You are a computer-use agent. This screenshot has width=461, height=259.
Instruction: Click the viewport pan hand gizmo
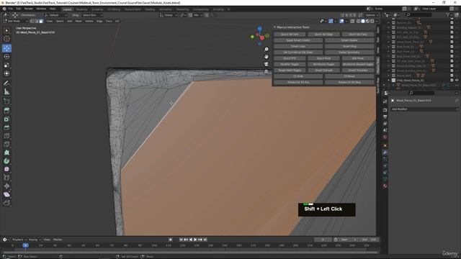(x=267, y=57)
